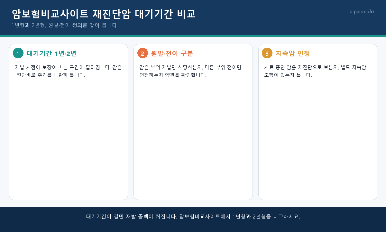This screenshot has width=386, height=232.
Task: Select the heading '대기기간 1년·2년'
Action: [51, 53]
